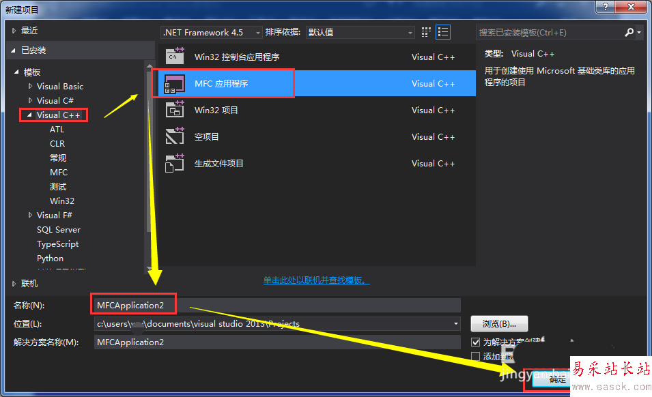The height and width of the screenshot is (397, 652).
Task: Select ATL under Visual C++
Action: tap(57, 130)
